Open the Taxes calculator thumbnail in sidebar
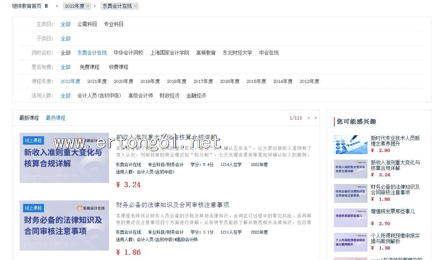Image resolution: width=443 pixels, height=260 pixels. tap(350, 144)
